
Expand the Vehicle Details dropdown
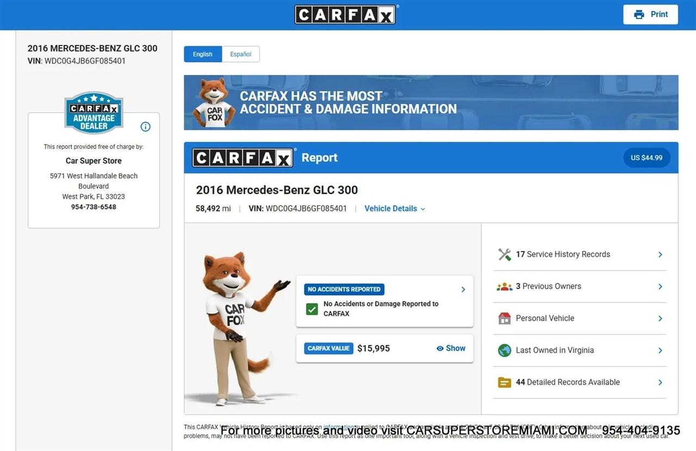(x=395, y=209)
